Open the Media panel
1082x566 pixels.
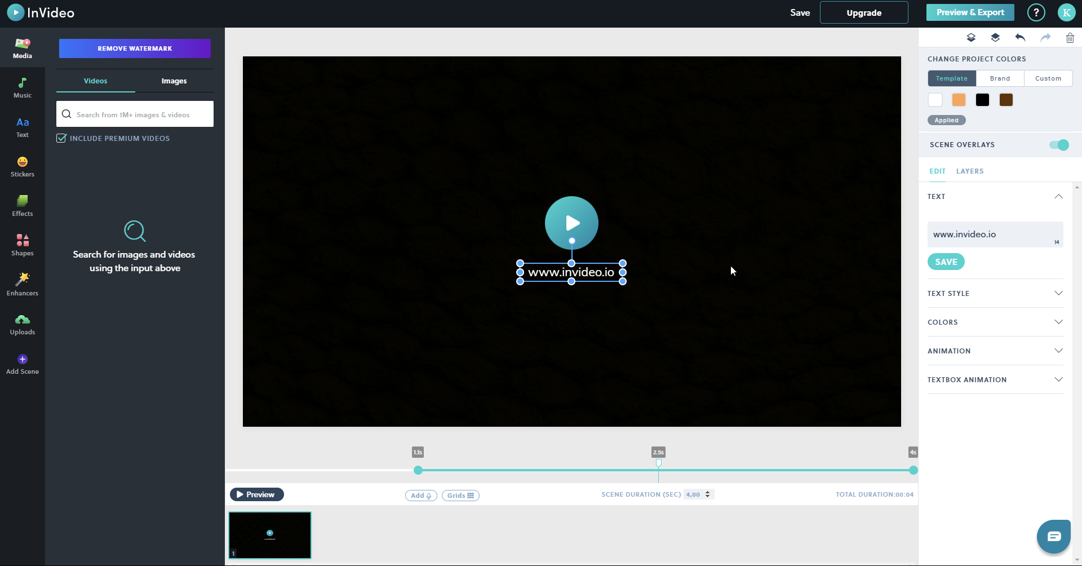(x=23, y=48)
